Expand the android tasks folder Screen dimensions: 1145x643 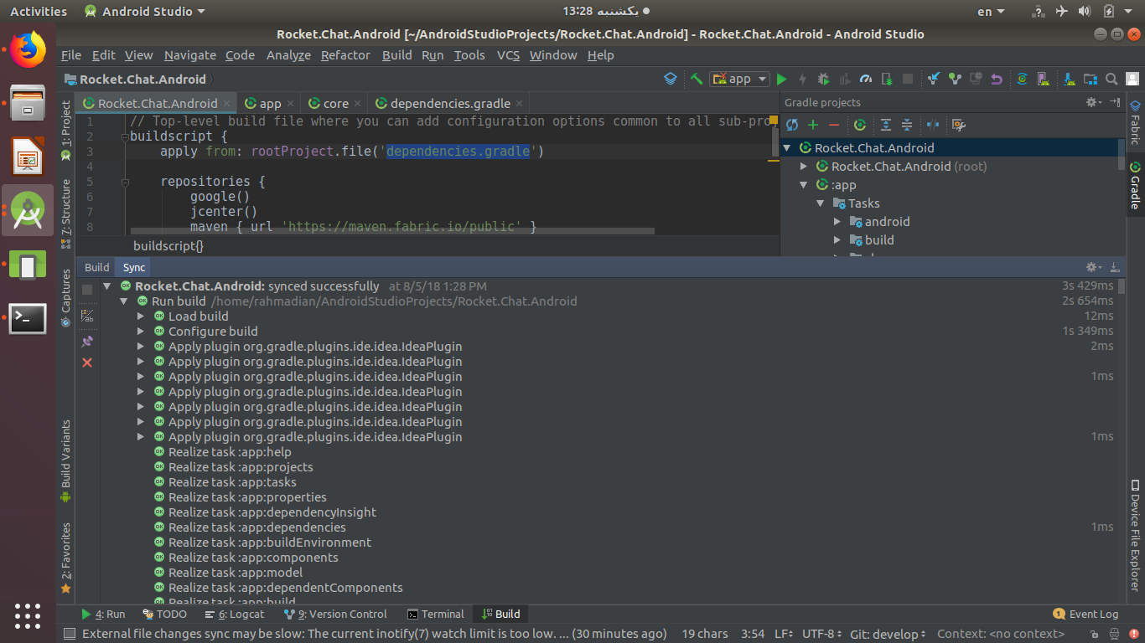(837, 222)
